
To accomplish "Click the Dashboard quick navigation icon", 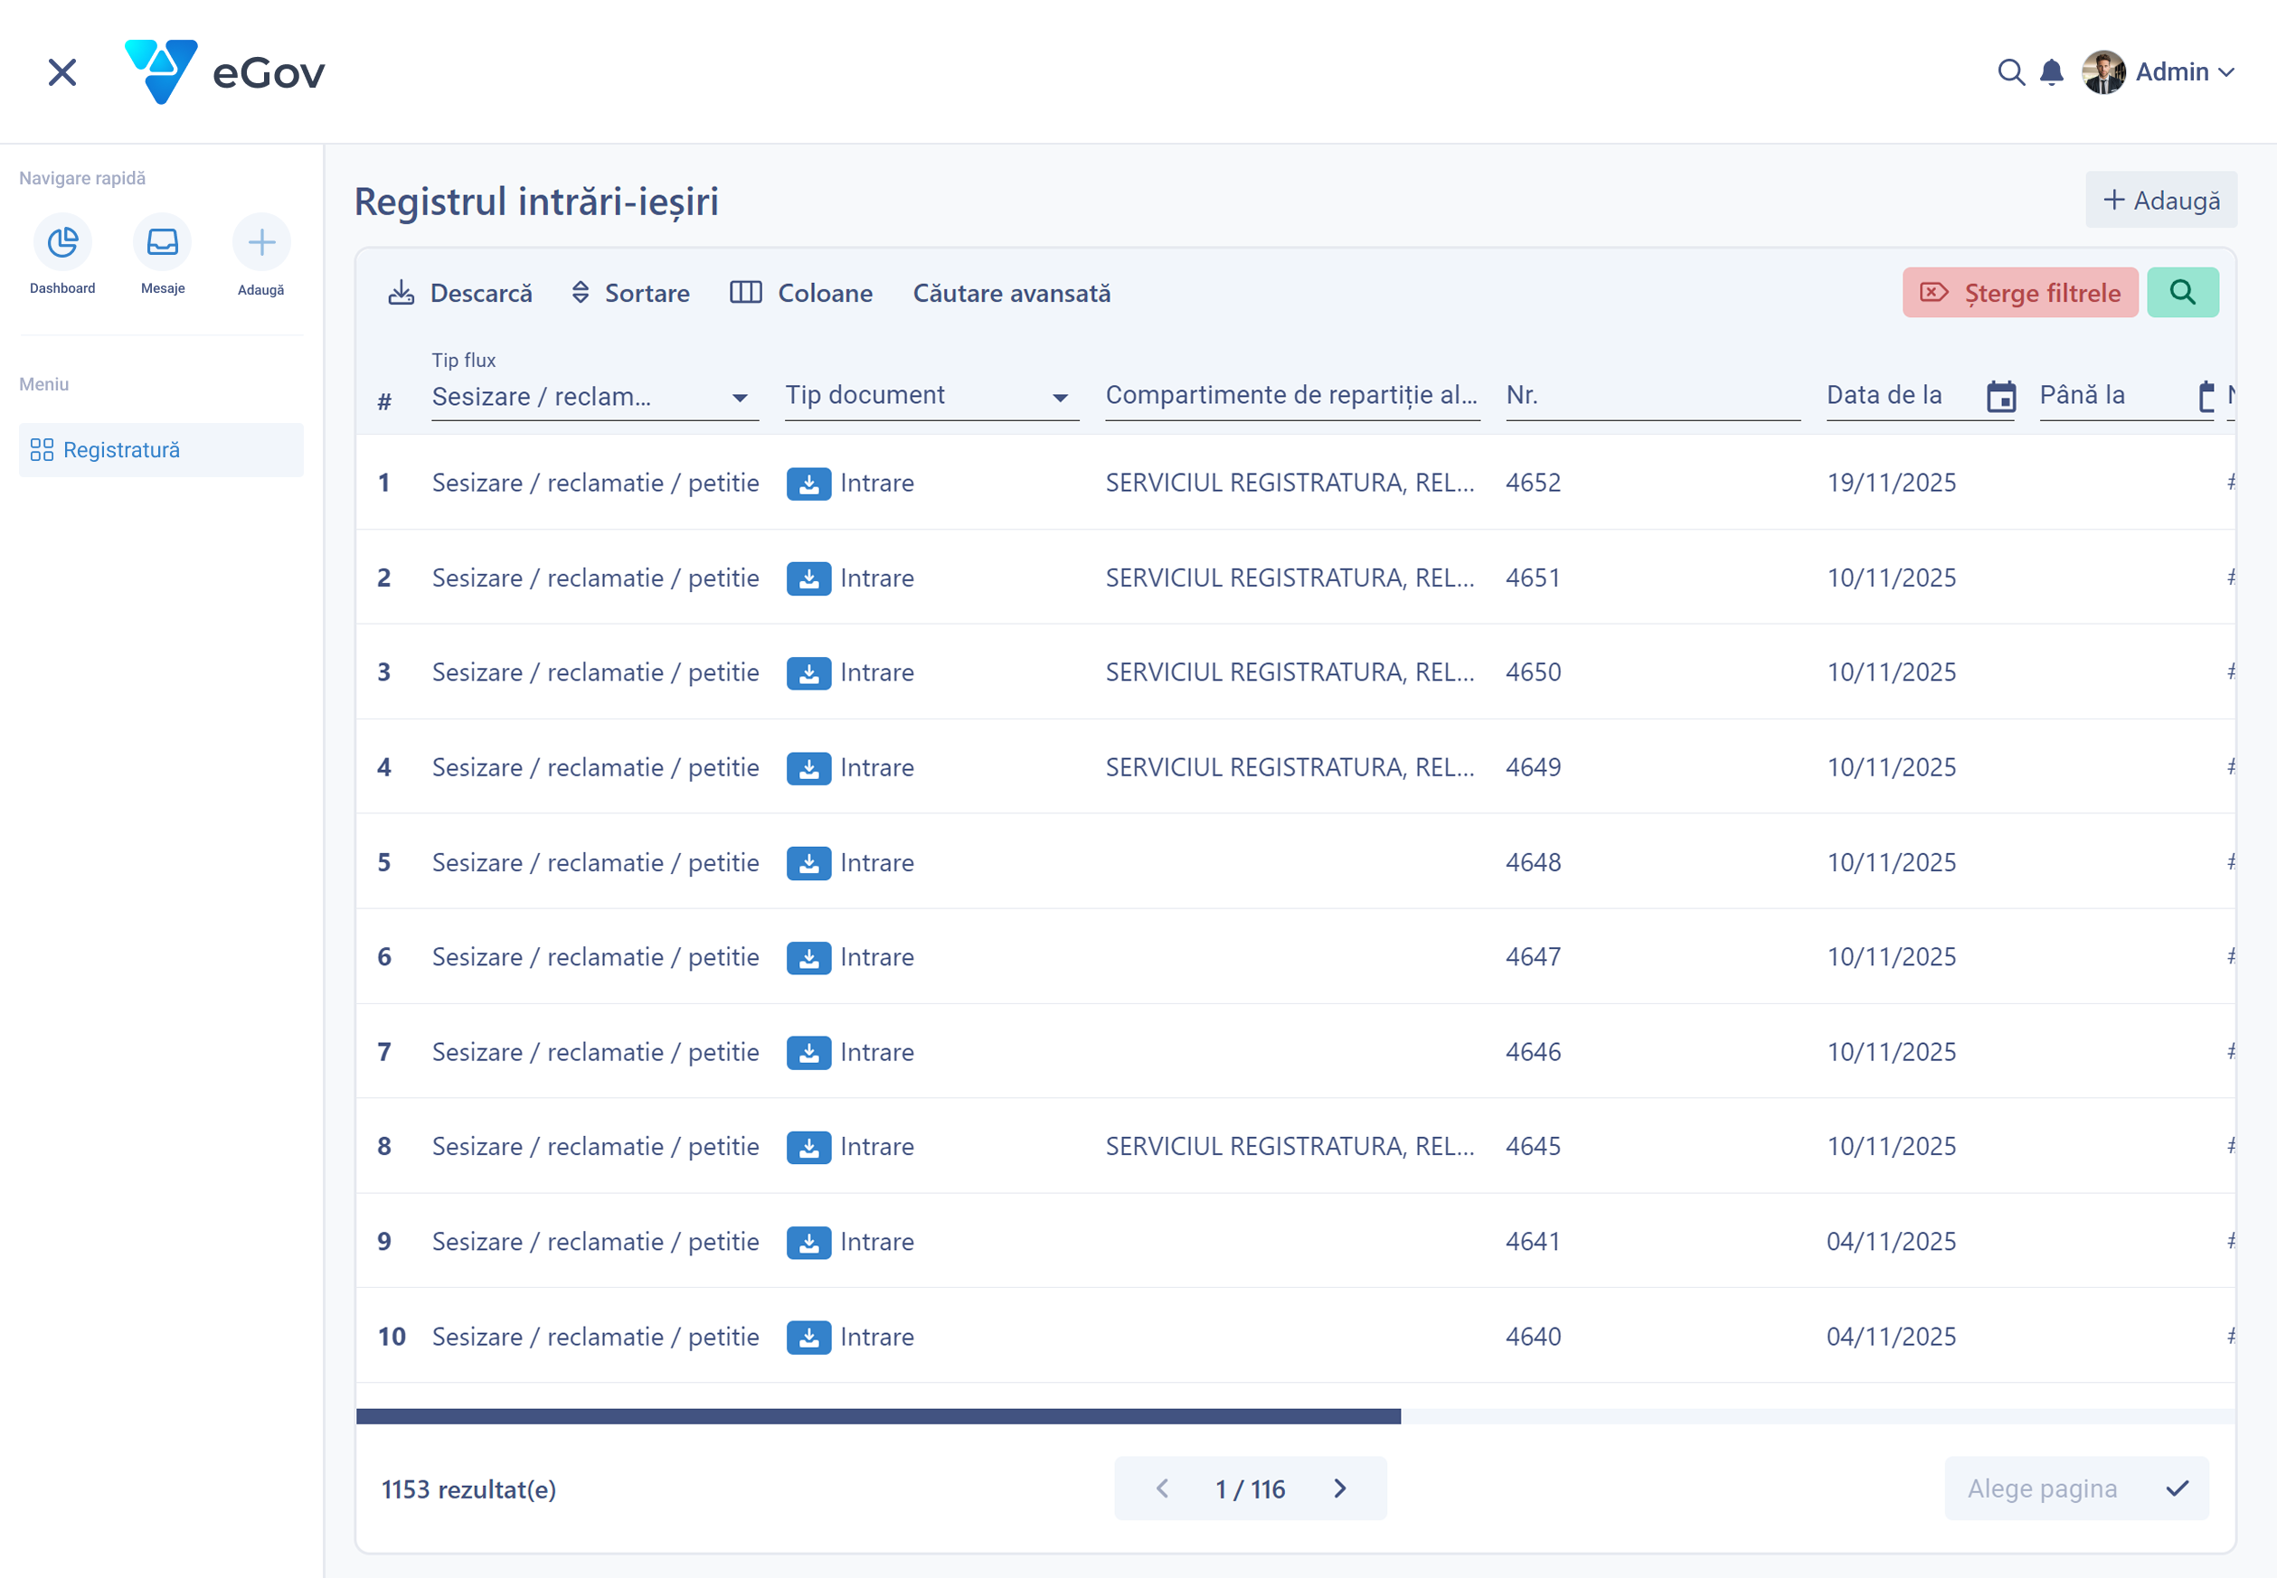I will point(62,242).
